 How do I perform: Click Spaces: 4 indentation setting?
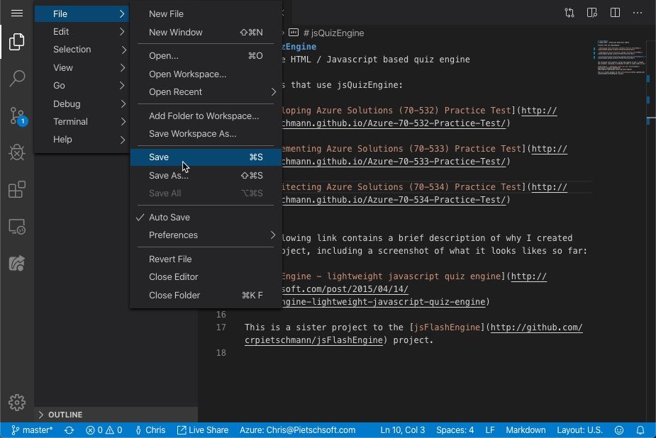(455, 430)
